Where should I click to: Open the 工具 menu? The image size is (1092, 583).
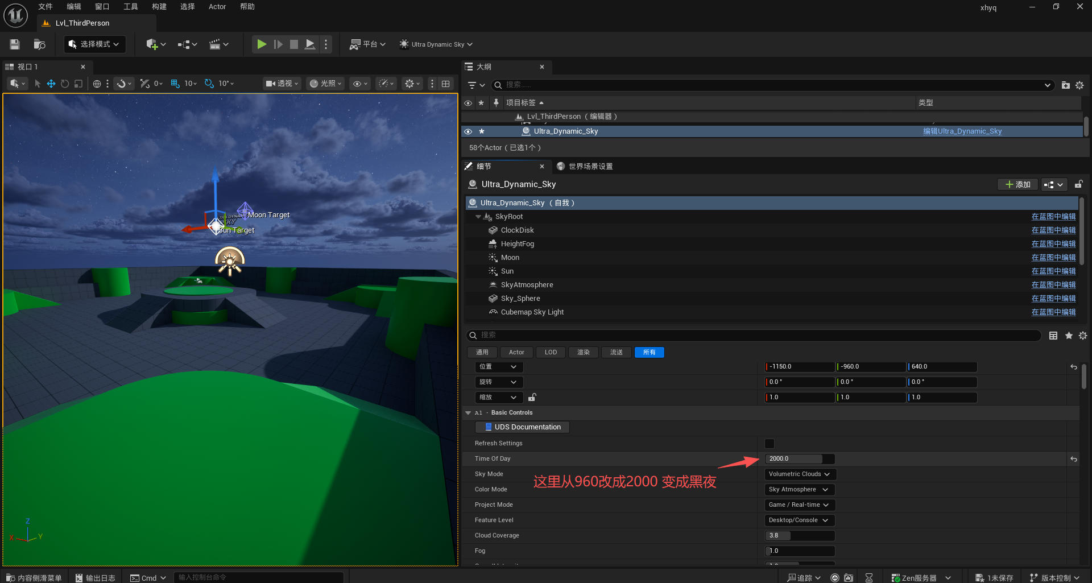coord(131,7)
